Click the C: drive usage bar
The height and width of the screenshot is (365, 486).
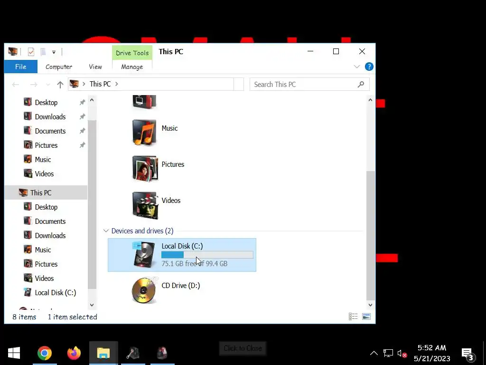(207, 255)
